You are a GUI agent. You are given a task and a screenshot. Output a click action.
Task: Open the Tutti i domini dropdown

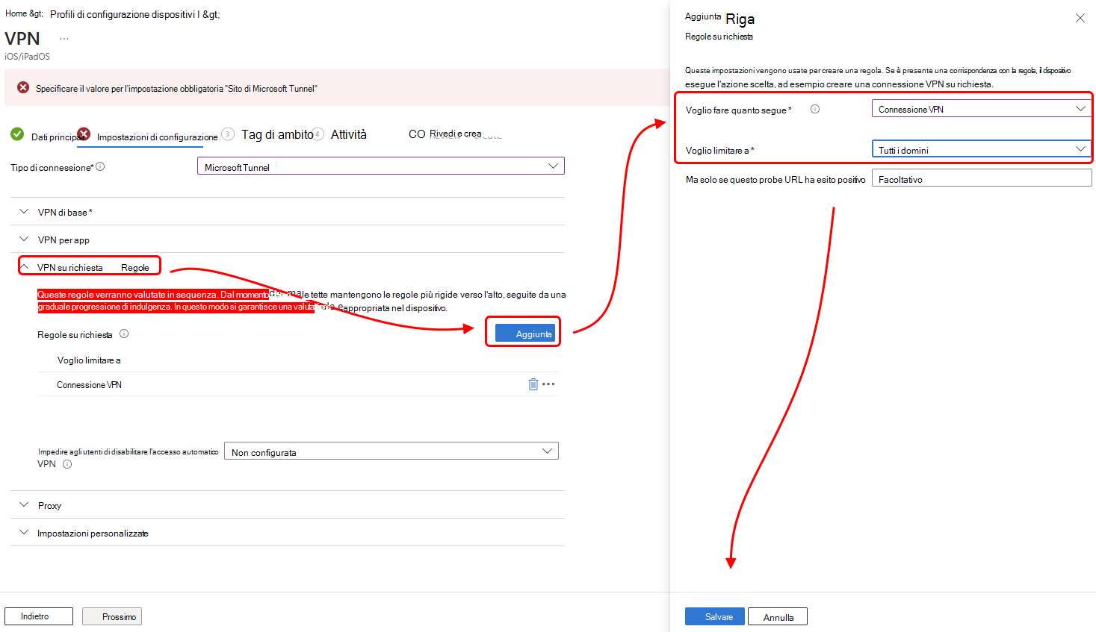tap(982, 149)
